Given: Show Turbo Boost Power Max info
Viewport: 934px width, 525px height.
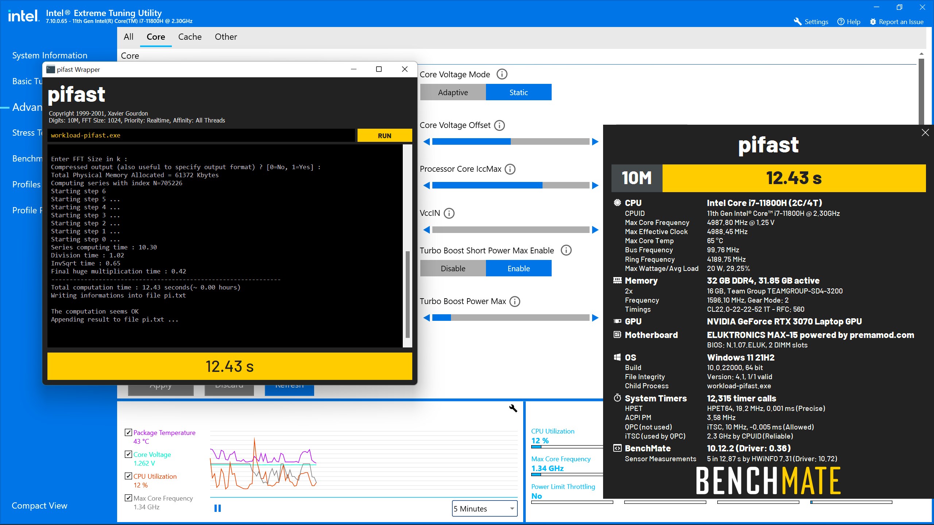Looking at the screenshot, I should [515, 302].
